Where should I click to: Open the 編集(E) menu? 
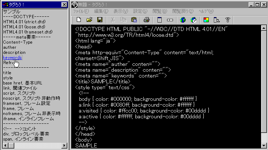(x=101, y=11)
